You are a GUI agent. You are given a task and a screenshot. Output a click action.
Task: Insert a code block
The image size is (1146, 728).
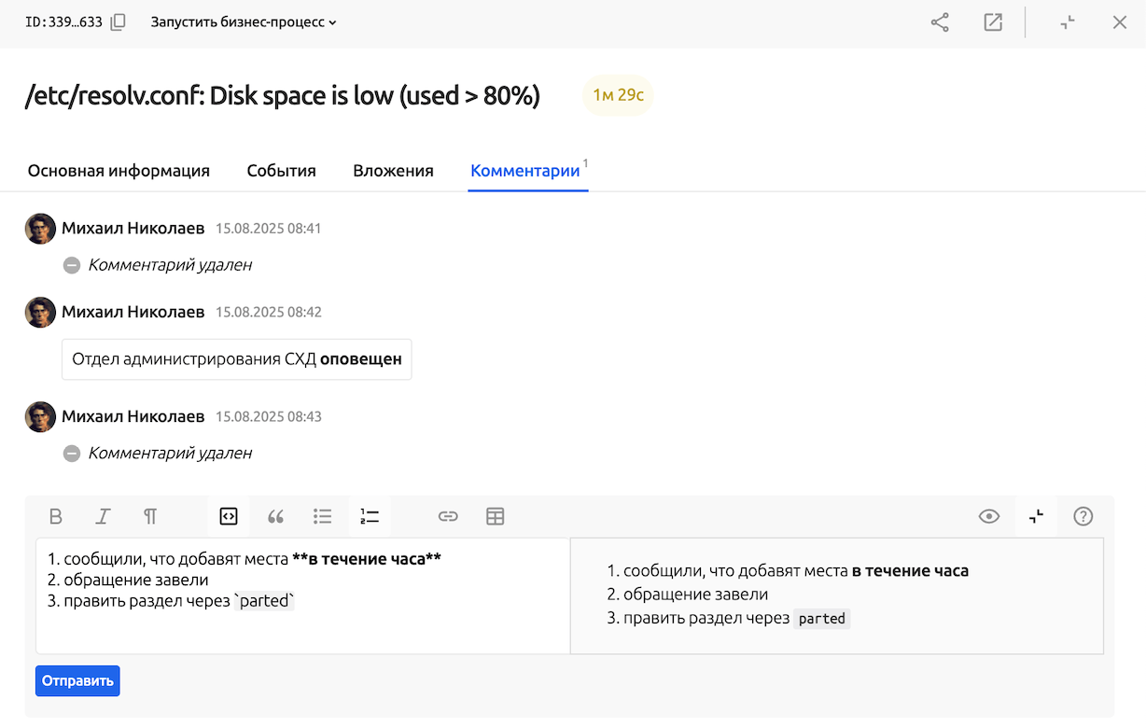pos(229,516)
